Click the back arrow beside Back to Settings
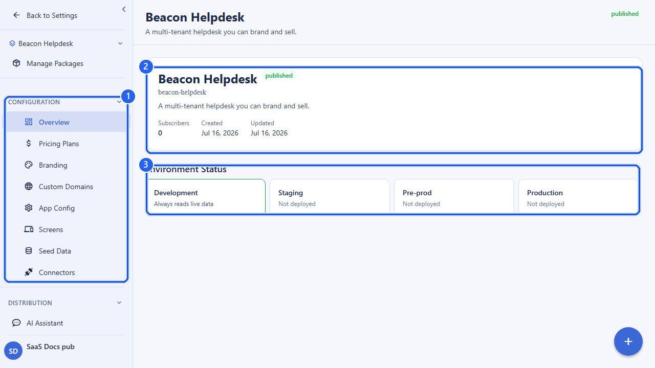Screen dimensions: 655x368 (16, 15)
